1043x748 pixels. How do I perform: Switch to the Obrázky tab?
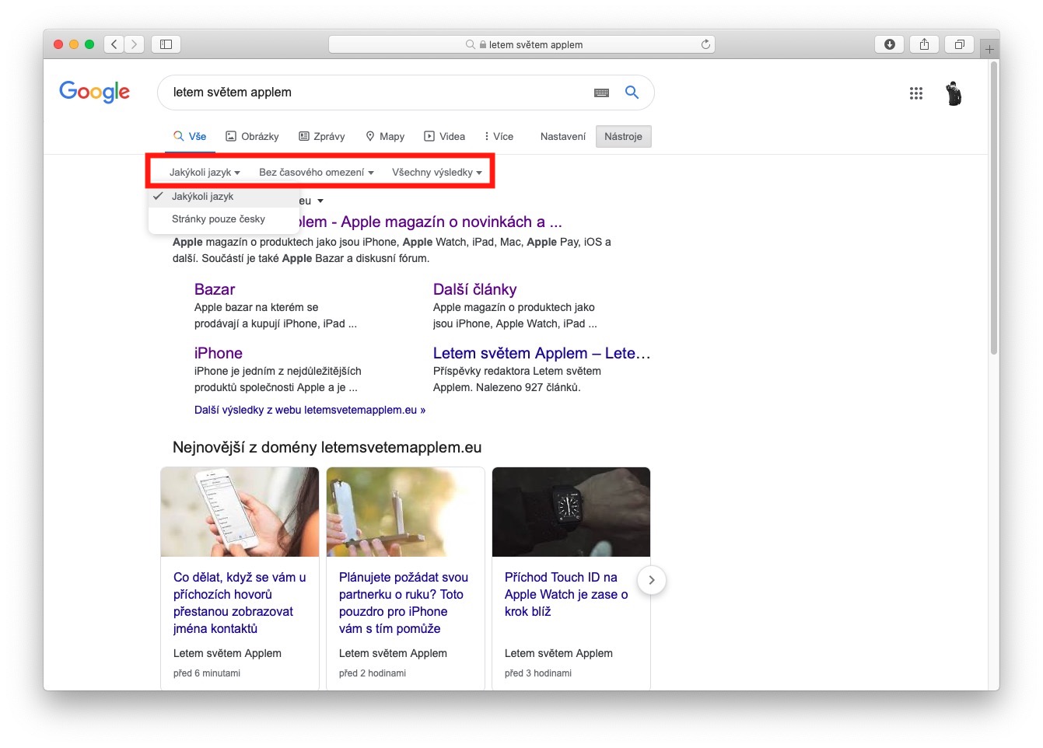252,137
